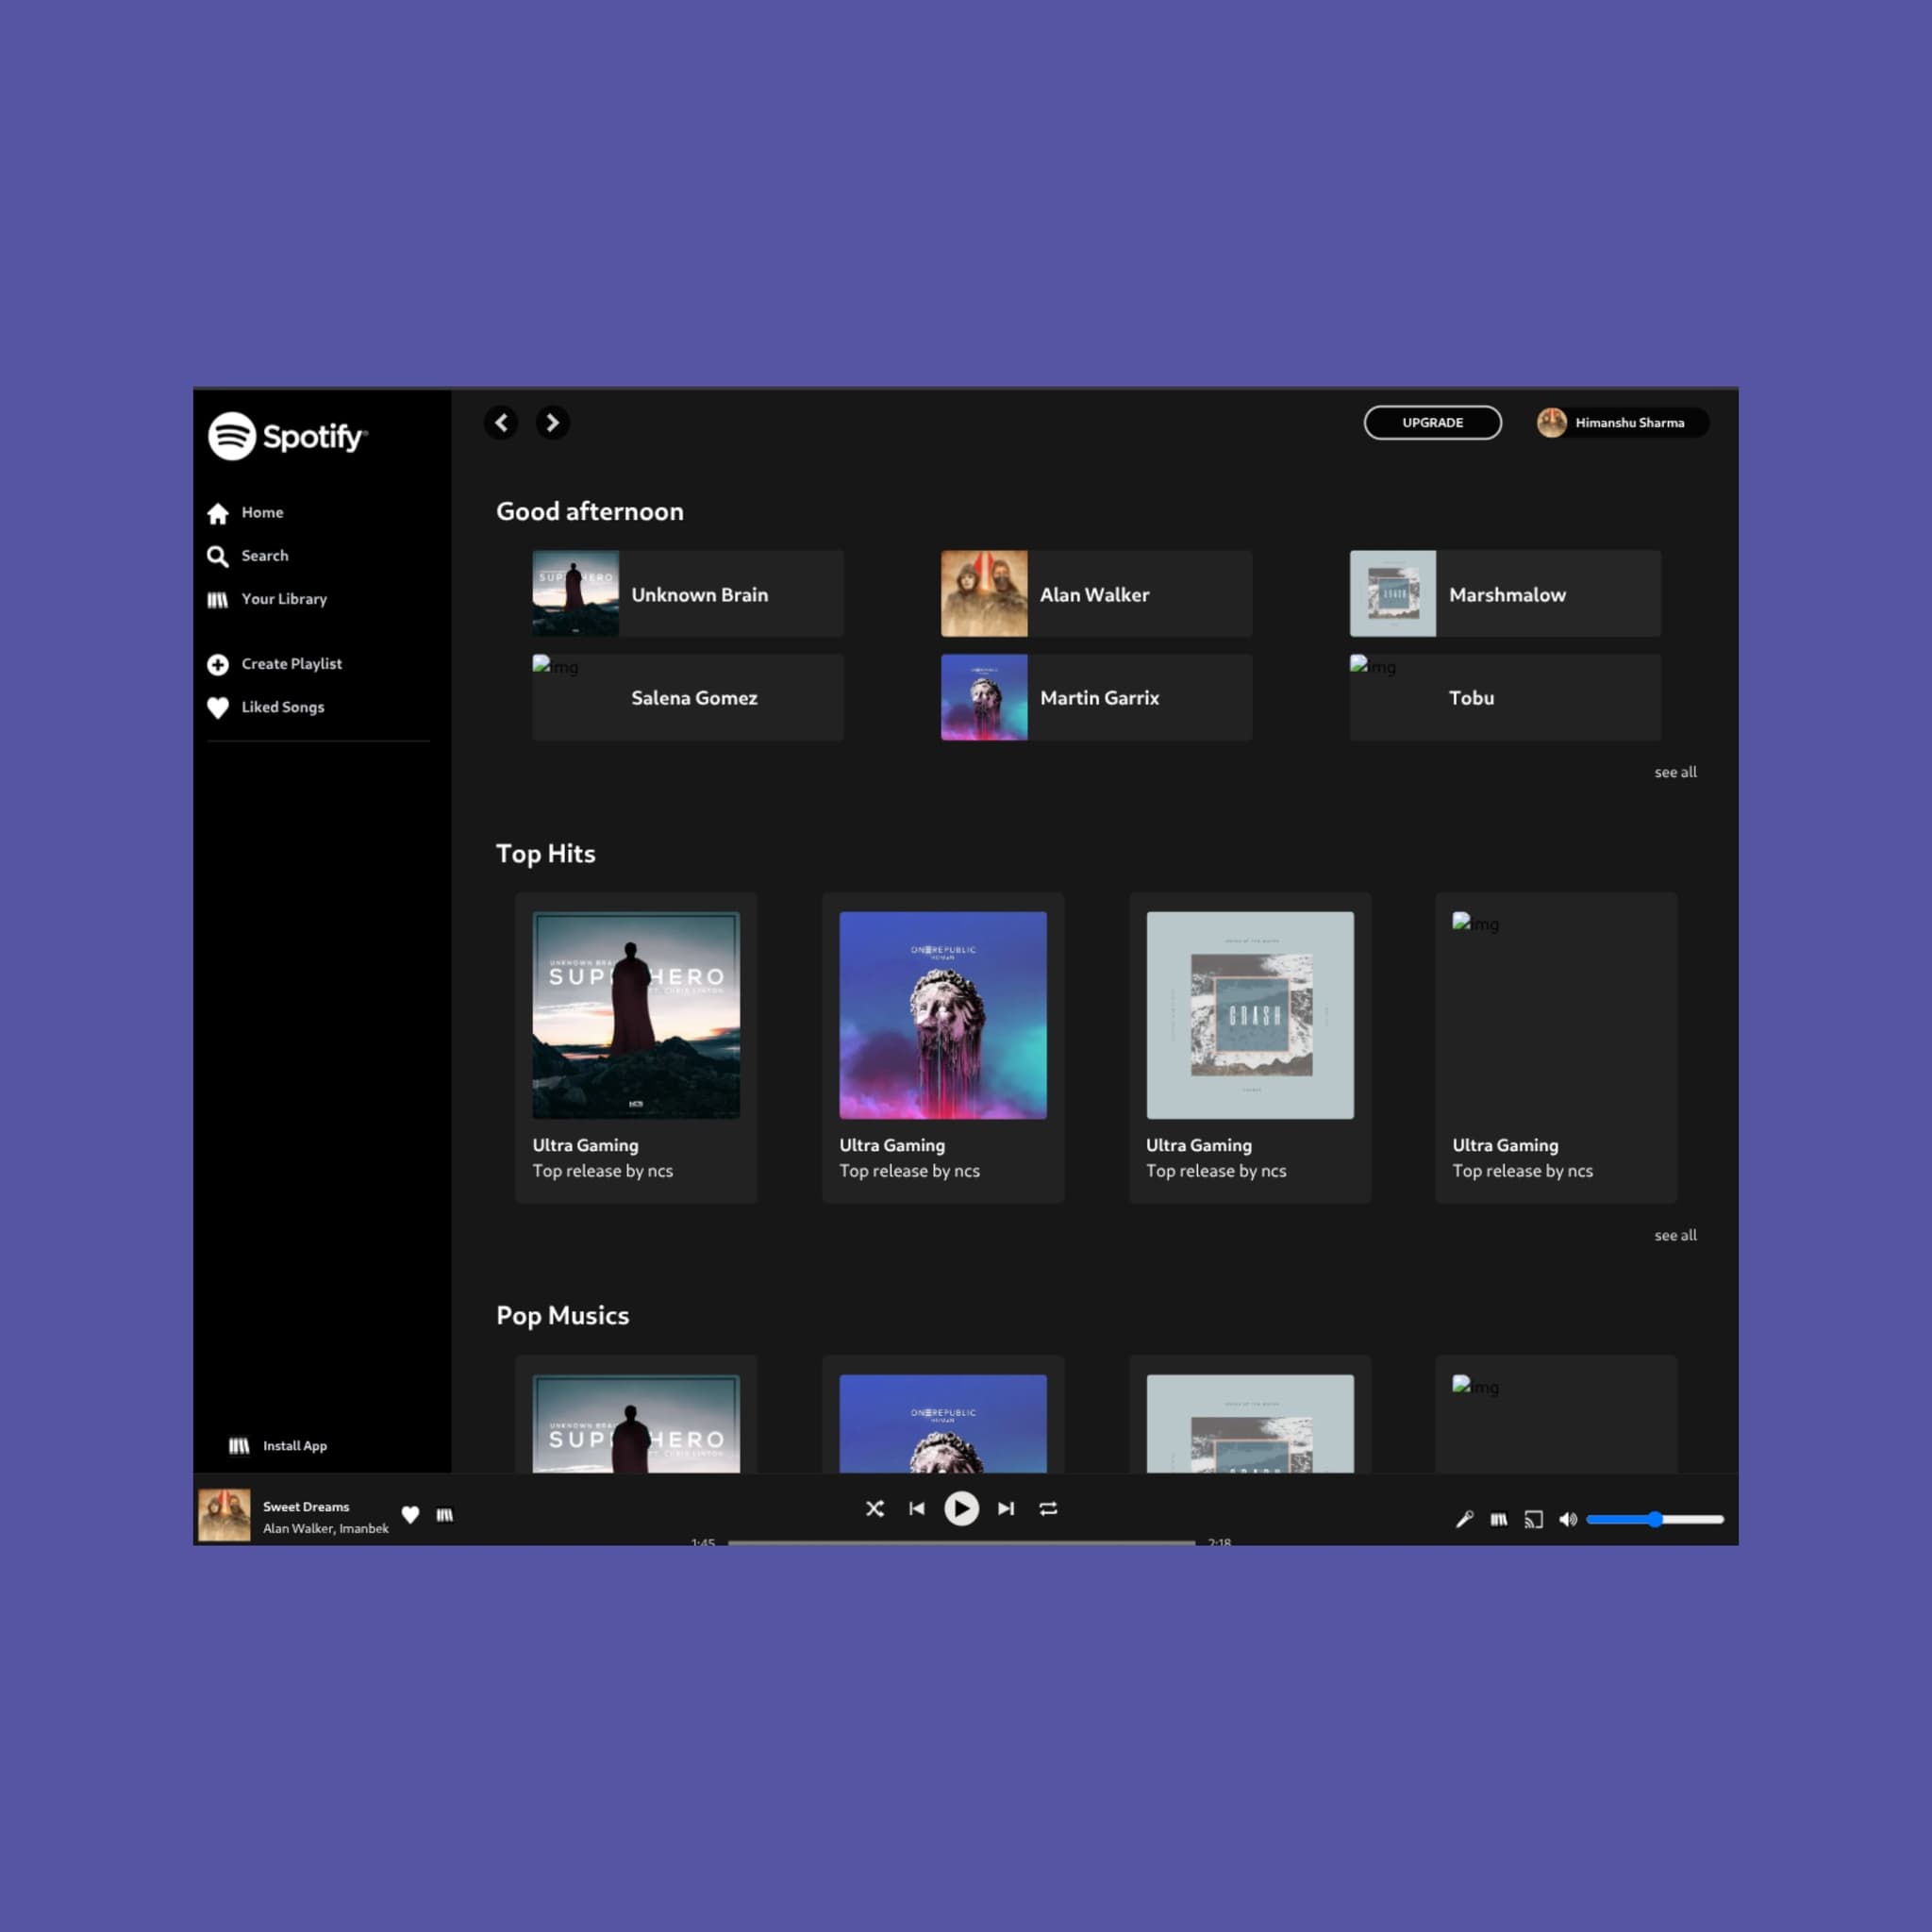This screenshot has width=1932, height=1932.
Task: Open lyrics with the microphone icon
Action: (1465, 1519)
